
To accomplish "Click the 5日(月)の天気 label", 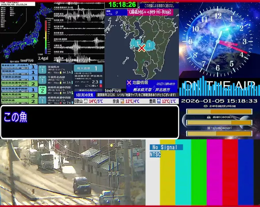I will point(85,95).
